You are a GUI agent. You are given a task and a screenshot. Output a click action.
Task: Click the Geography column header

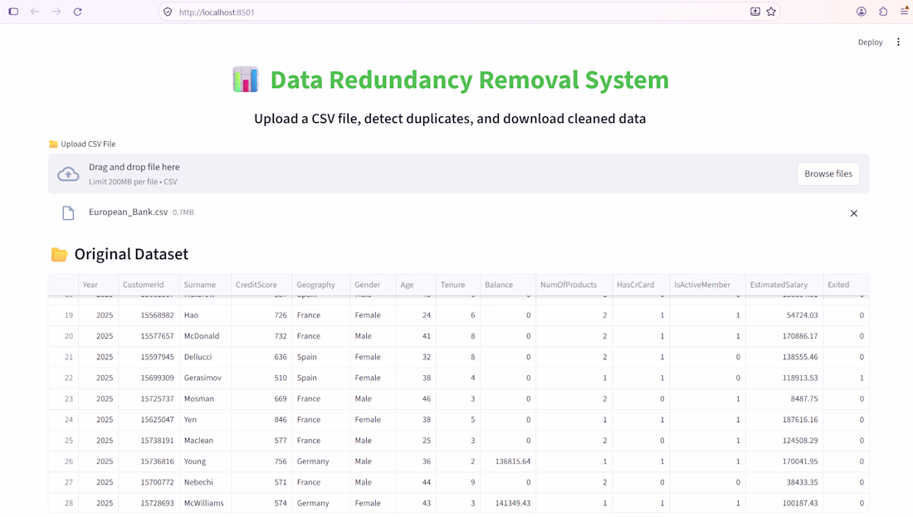[321, 285]
